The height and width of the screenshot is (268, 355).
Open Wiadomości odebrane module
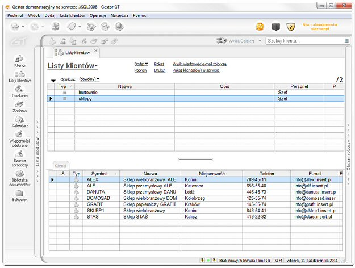point(19,137)
